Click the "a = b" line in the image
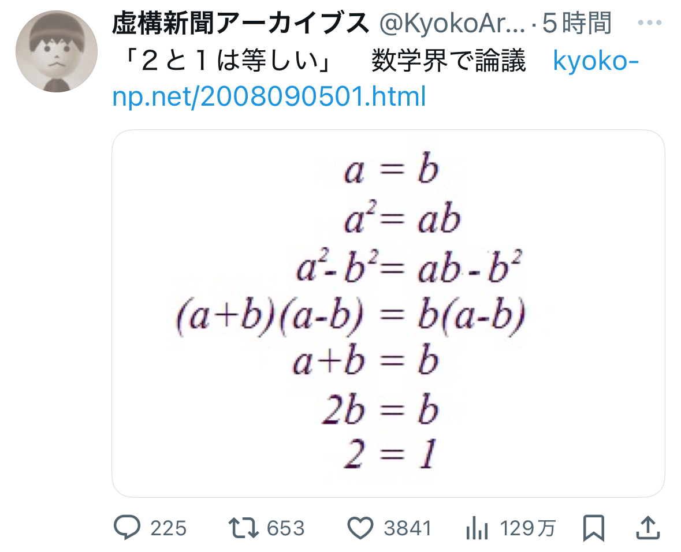 tap(391, 171)
